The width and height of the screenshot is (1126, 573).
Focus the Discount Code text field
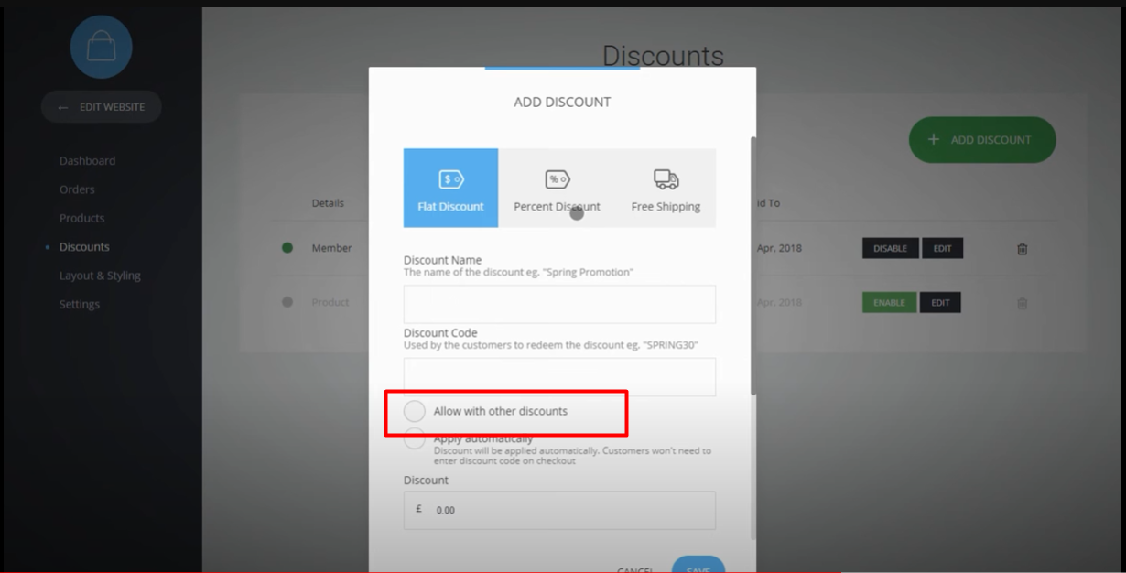tap(559, 376)
